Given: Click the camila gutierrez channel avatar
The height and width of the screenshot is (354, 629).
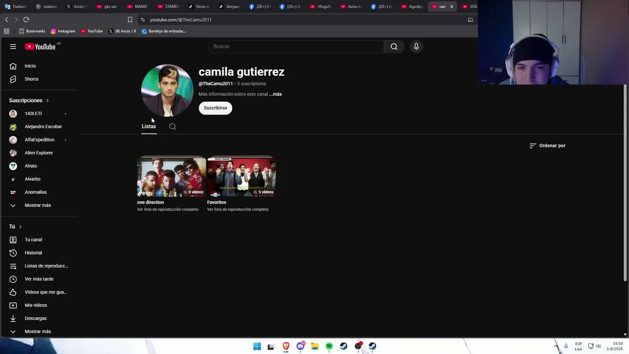Looking at the screenshot, I should [x=167, y=90].
